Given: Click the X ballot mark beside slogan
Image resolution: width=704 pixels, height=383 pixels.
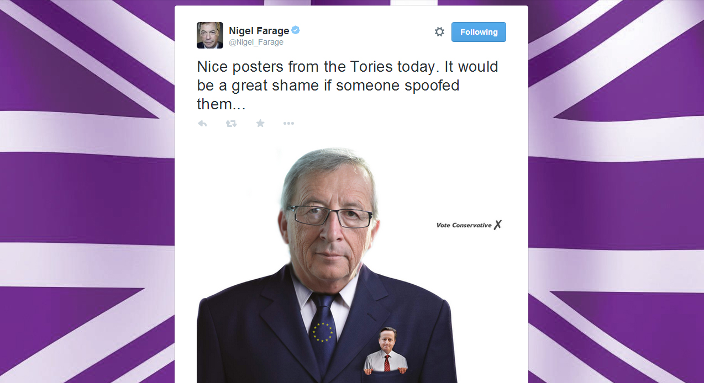Looking at the screenshot, I should tap(498, 225).
